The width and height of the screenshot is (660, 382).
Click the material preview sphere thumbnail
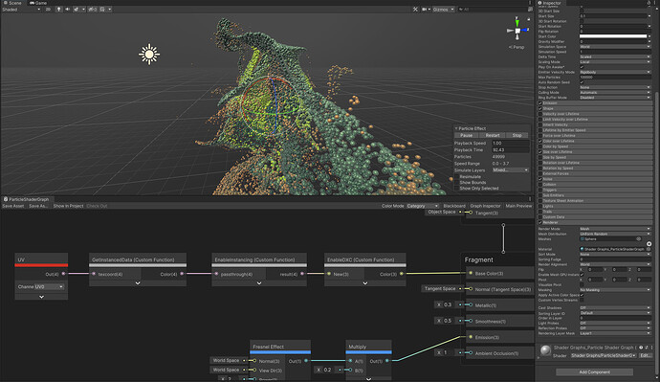click(545, 350)
